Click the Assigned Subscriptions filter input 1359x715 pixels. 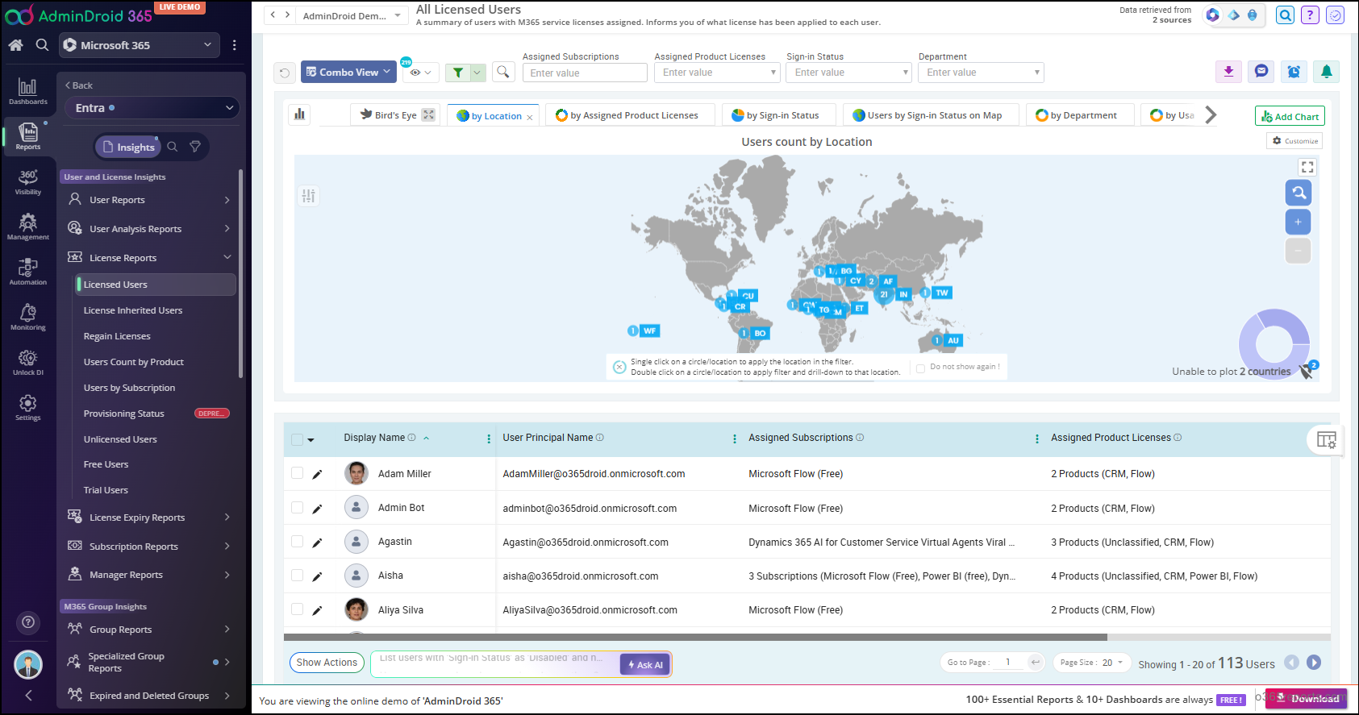(585, 73)
